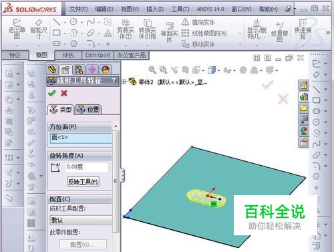Switch to 特征 (Features) ribbon tab
The image size is (334, 252).
tap(15, 55)
